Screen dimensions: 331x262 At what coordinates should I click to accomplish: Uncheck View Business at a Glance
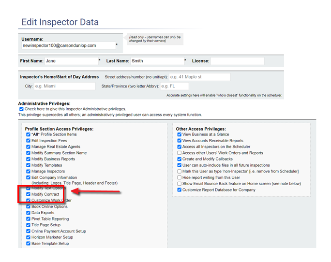tap(180, 134)
